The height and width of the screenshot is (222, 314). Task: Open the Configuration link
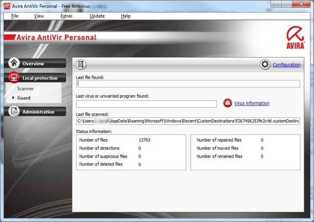[x=287, y=65]
